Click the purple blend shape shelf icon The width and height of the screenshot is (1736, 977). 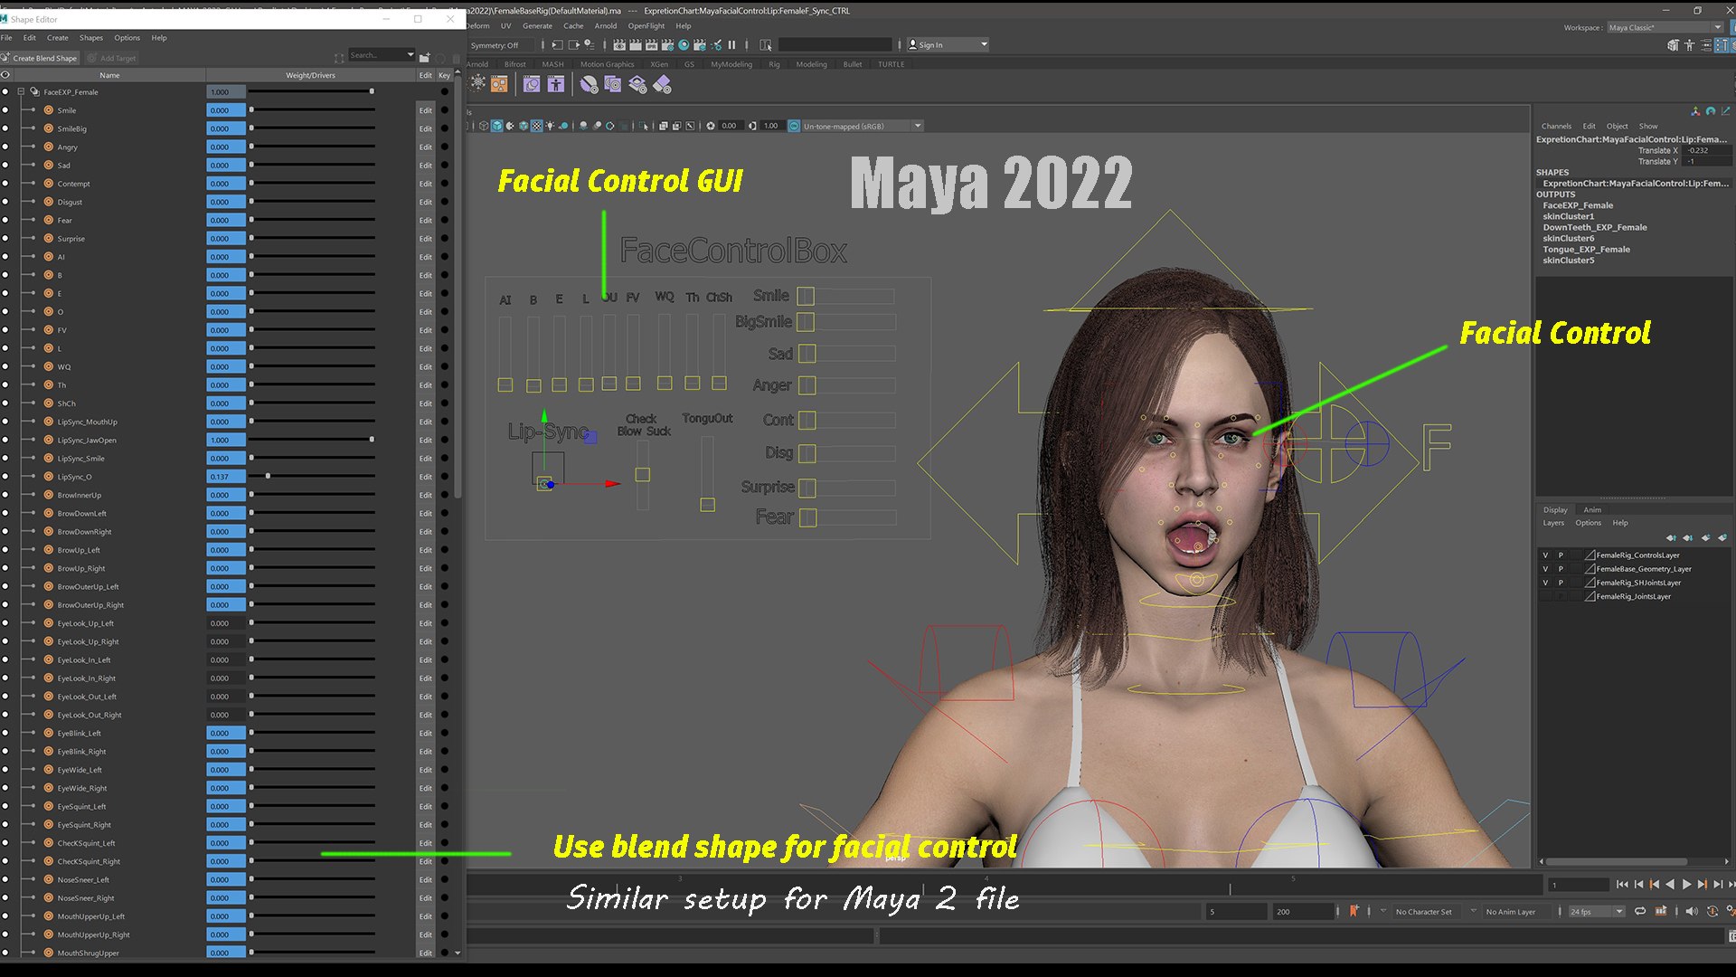532,84
